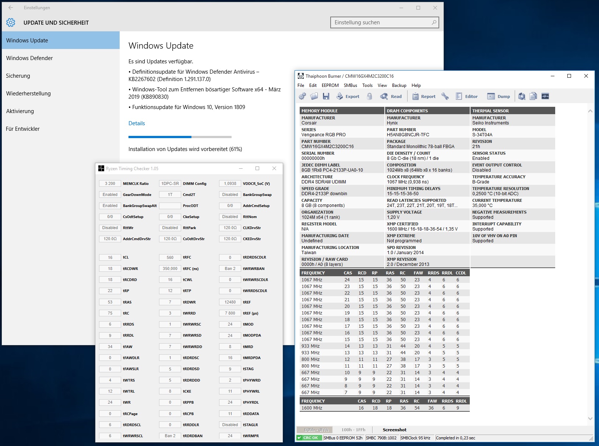Open Für Entwickler in the settings sidebar
Viewport: 599px width, 446px height.
pyautogui.click(x=61, y=129)
